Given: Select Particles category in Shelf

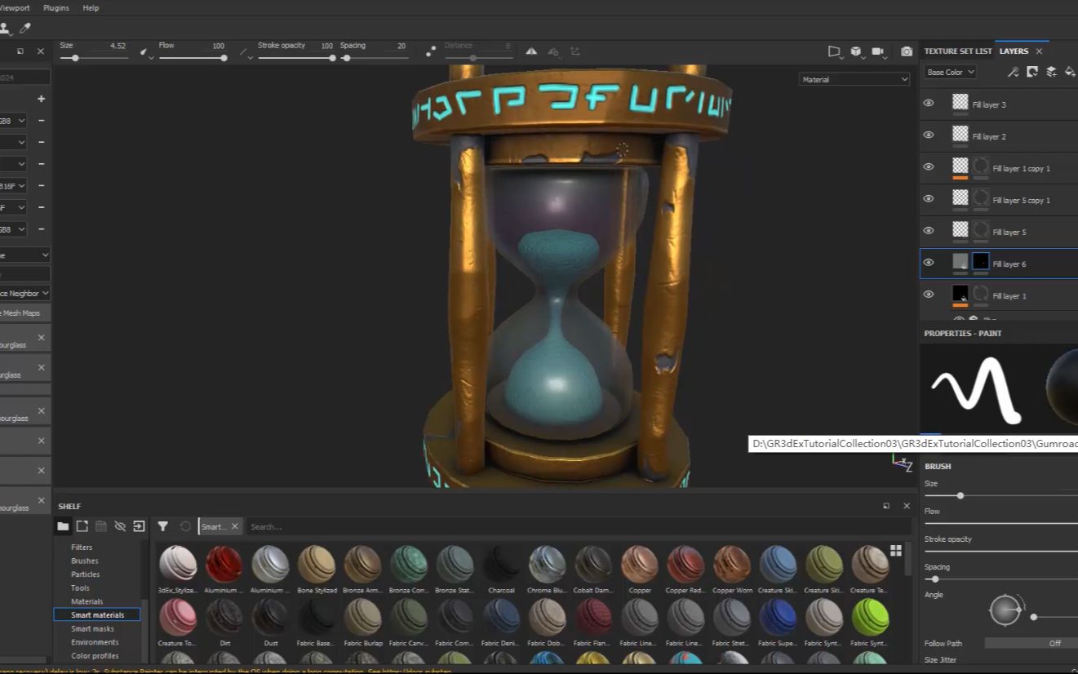Looking at the screenshot, I should tap(85, 574).
